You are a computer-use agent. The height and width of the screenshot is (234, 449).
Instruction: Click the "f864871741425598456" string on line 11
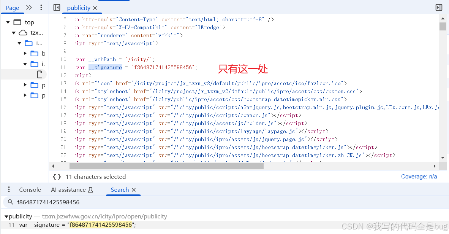click(163, 67)
